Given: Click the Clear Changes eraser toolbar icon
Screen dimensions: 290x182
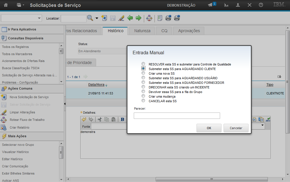Looking at the screenshot, I should (121, 18).
